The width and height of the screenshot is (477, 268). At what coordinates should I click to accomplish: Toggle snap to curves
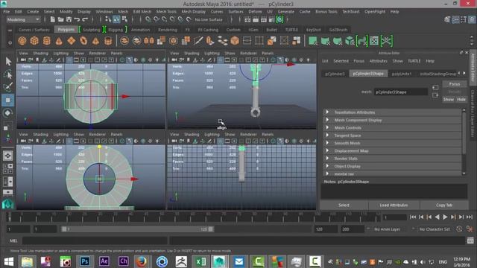(156, 19)
